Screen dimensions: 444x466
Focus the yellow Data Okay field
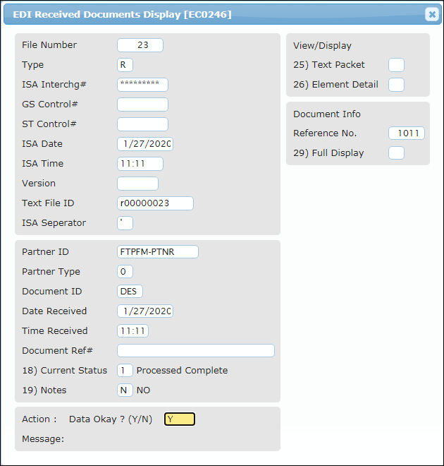[x=180, y=419]
